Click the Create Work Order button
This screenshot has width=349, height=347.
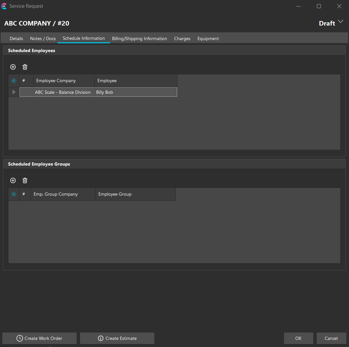coord(39,338)
